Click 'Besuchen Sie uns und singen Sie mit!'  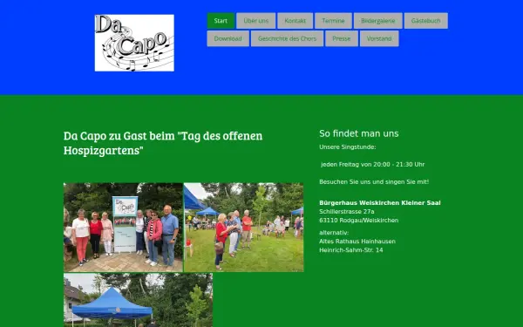pyautogui.click(x=374, y=182)
